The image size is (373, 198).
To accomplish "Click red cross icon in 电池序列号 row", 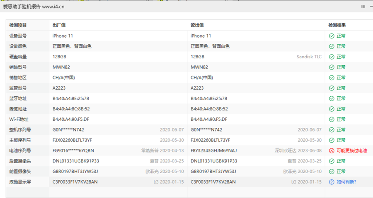I will click(x=332, y=151).
